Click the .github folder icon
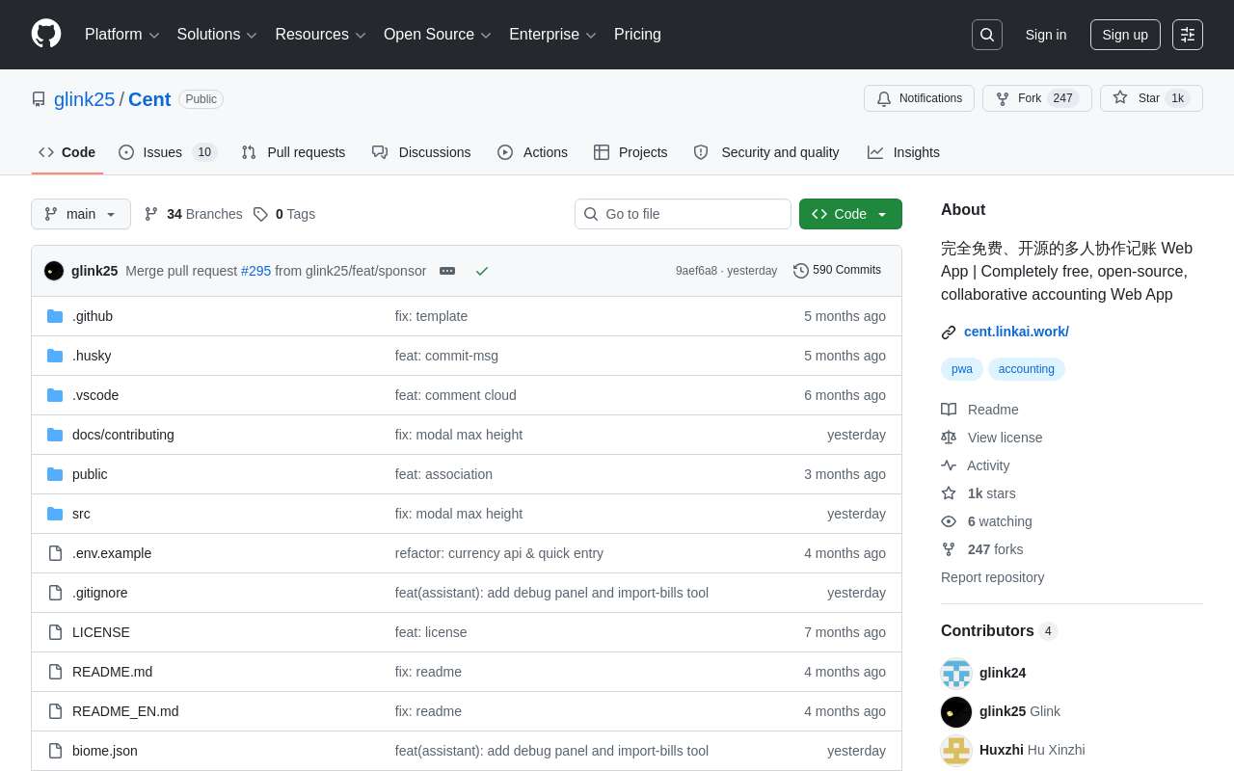This screenshot has width=1234, height=771. (55, 316)
